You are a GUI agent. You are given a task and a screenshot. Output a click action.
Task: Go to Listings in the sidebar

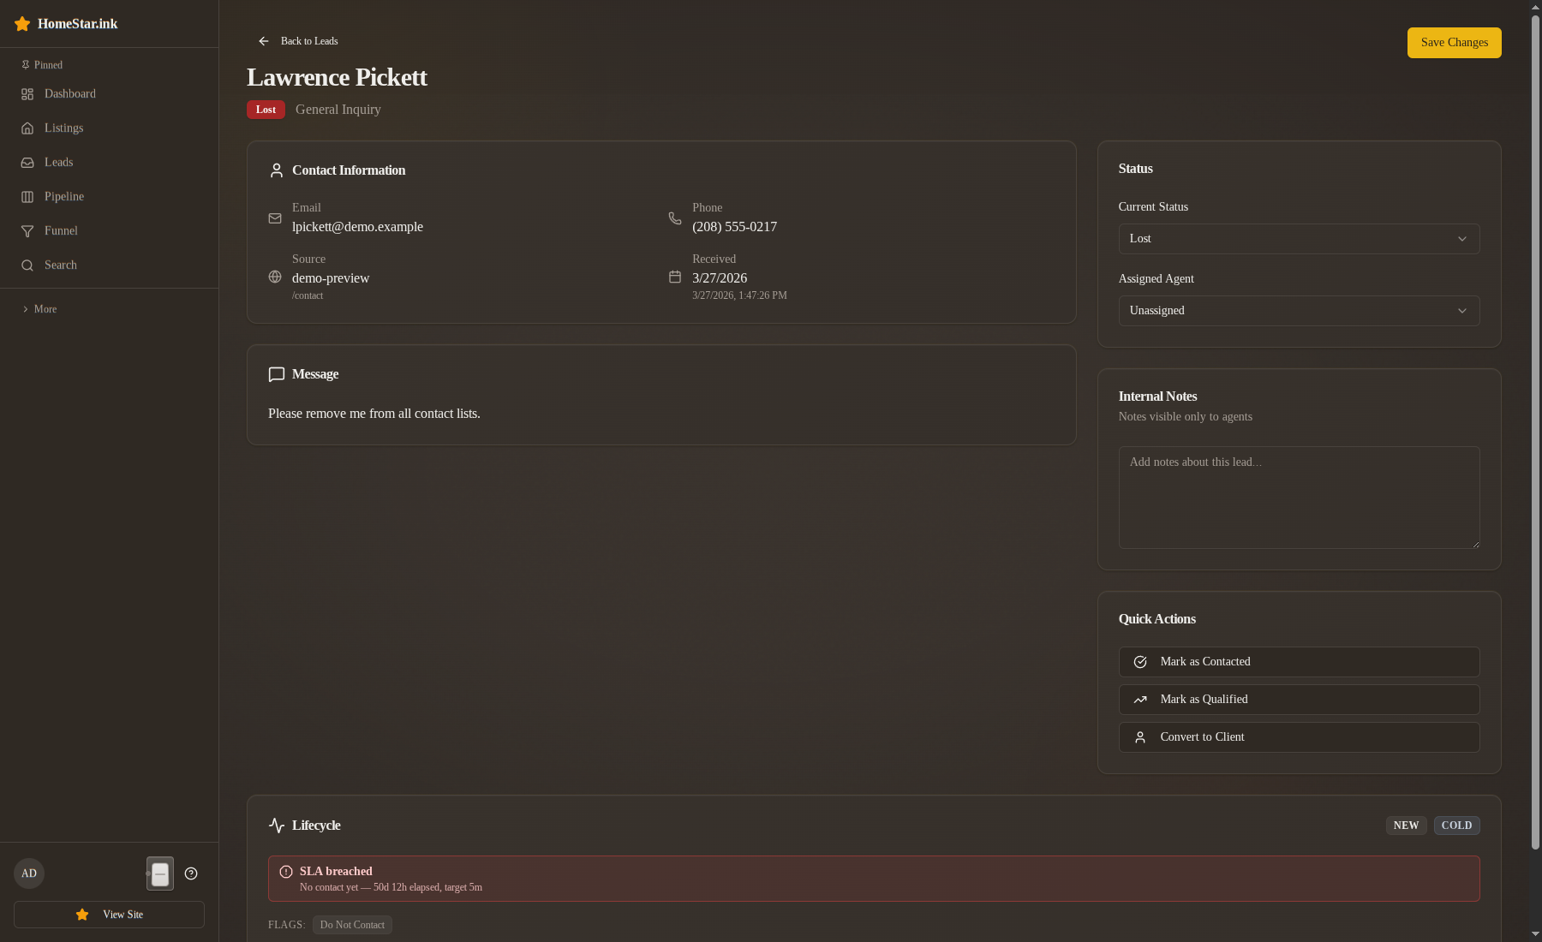pos(109,128)
